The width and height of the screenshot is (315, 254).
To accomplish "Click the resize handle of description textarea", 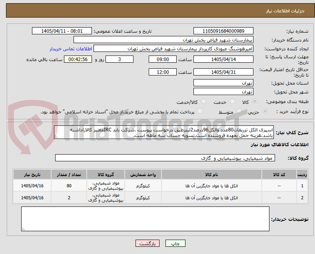I will [x=56, y=137].
